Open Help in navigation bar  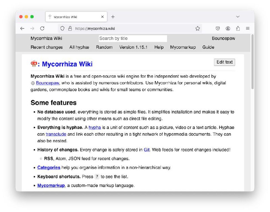pos(159,47)
